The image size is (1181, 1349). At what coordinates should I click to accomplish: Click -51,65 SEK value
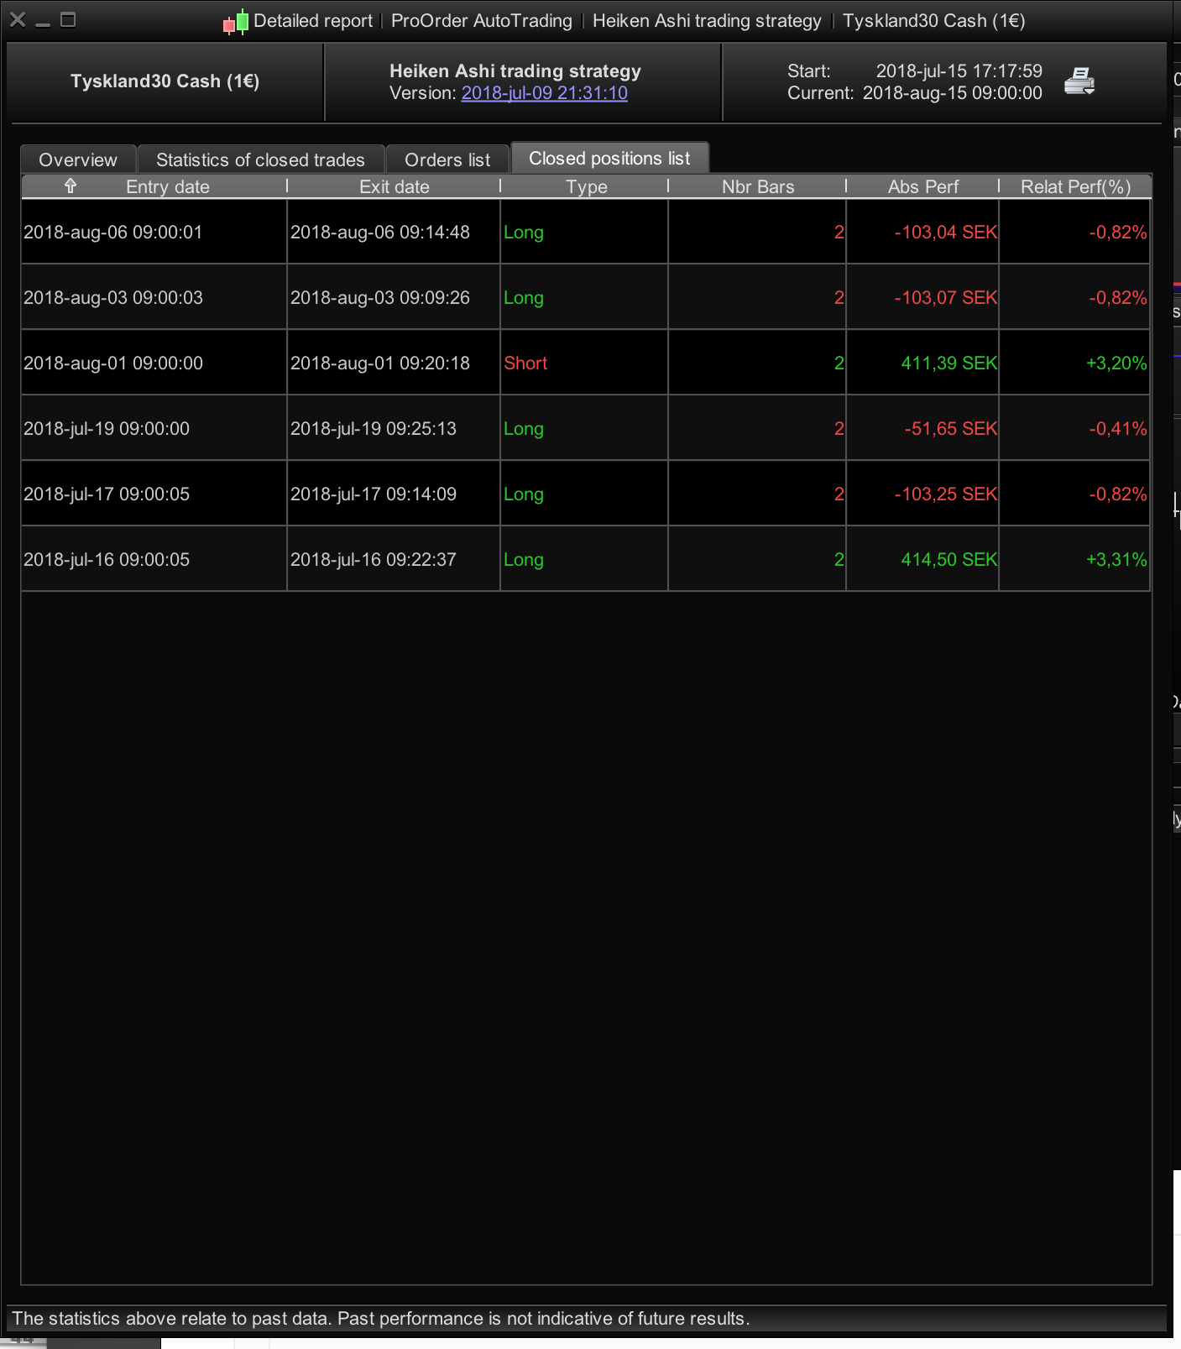[951, 429]
